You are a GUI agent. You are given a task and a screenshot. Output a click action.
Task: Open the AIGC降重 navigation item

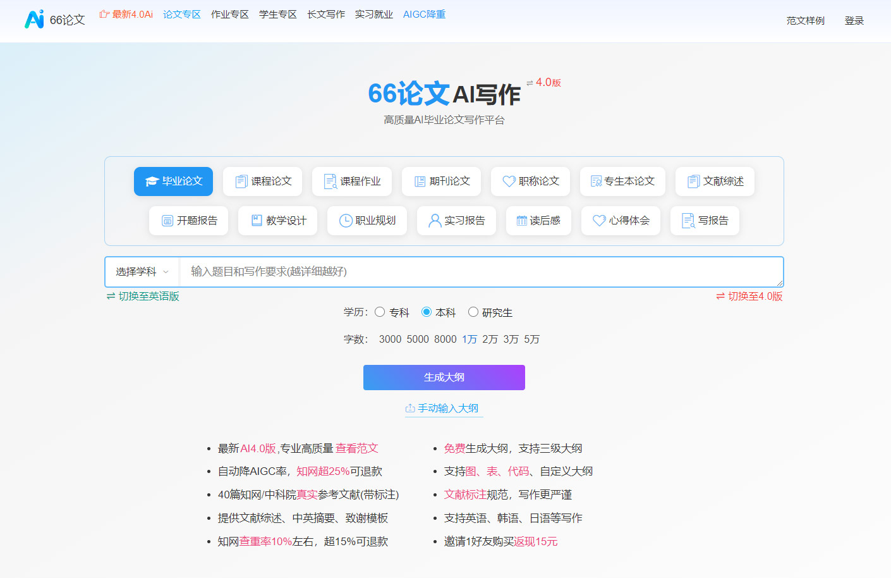[425, 14]
